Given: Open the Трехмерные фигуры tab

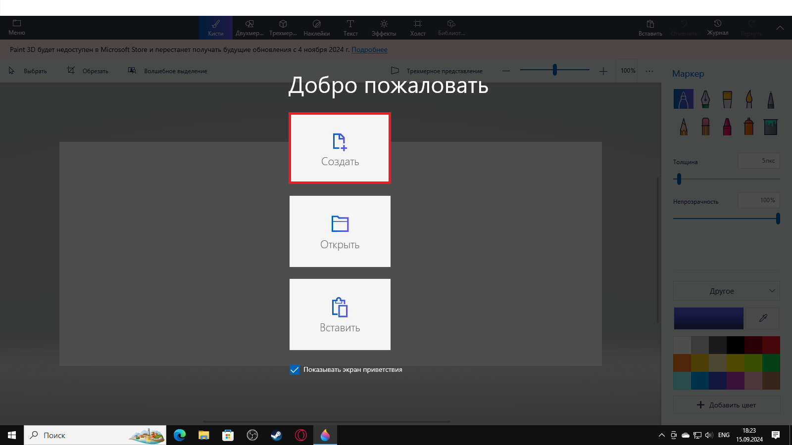Looking at the screenshot, I should click(x=283, y=28).
